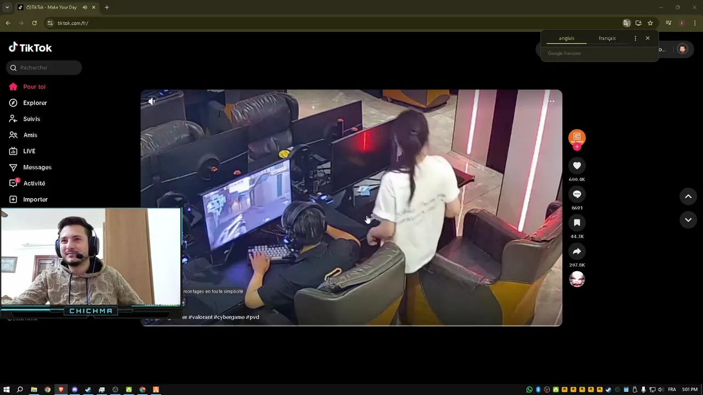703x395 pixels.
Task: Click the TikTok logo
Action: pyautogui.click(x=30, y=48)
